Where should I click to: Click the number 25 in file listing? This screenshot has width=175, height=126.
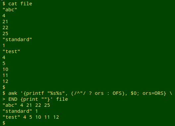(x=5, y=33)
